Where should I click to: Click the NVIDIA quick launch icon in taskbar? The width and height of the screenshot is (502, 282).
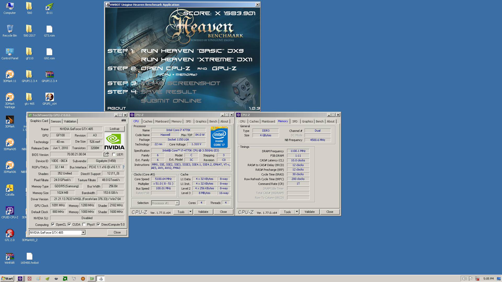click(x=47, y=279)
